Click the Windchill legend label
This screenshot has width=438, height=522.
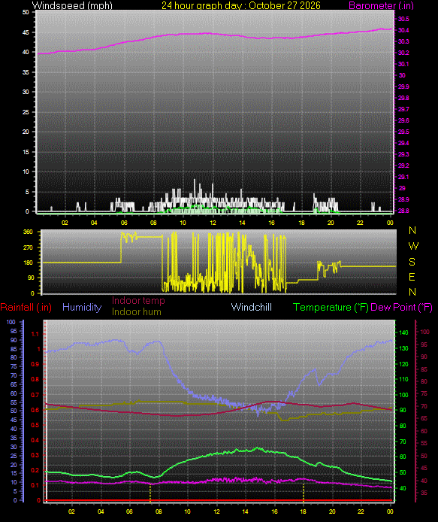252,307
